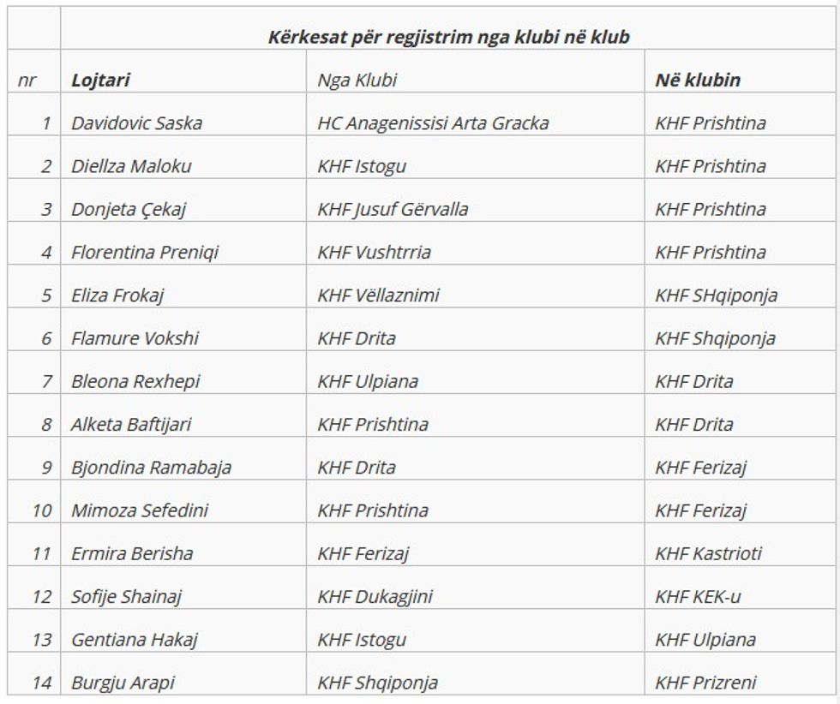This screenshot has width=840, height=704.
Task: Click the 'Në klubin' column header
Action: [x=698, y=81]
